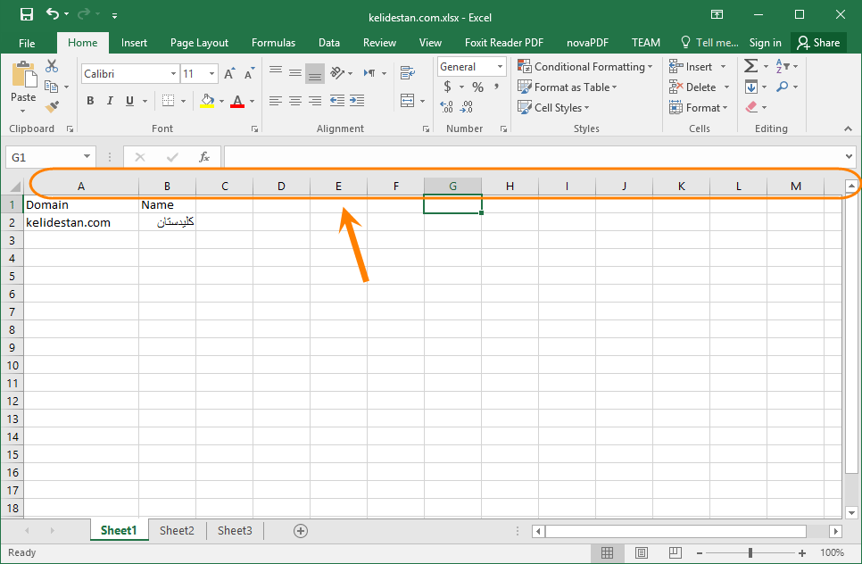This screenshot has height=564, width=862.
Task: Toggle Underline formatting
Action: [129, 101]
